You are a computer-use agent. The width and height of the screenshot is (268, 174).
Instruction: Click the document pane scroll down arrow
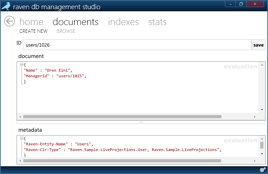[262, 109]
